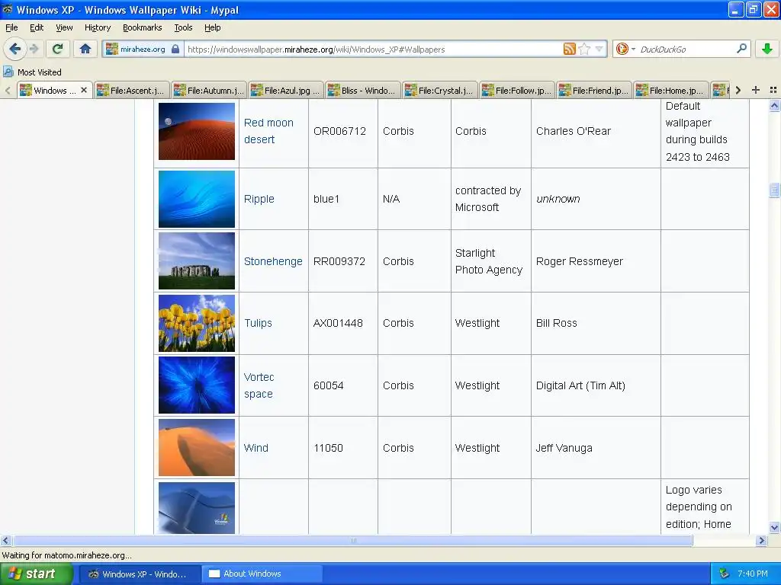This screenshot has width=781, height=585.
Task: Select the Charles O'Rear cell
Action: coord(596,131)
